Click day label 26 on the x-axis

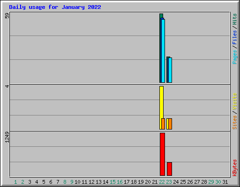point(190,182)
